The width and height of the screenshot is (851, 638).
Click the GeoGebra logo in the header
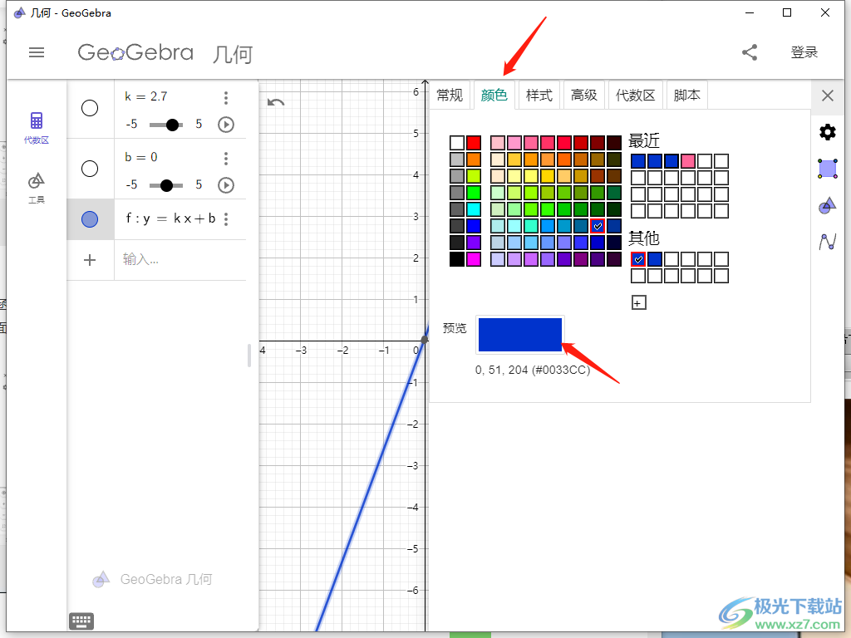click(x=135, y=52)
